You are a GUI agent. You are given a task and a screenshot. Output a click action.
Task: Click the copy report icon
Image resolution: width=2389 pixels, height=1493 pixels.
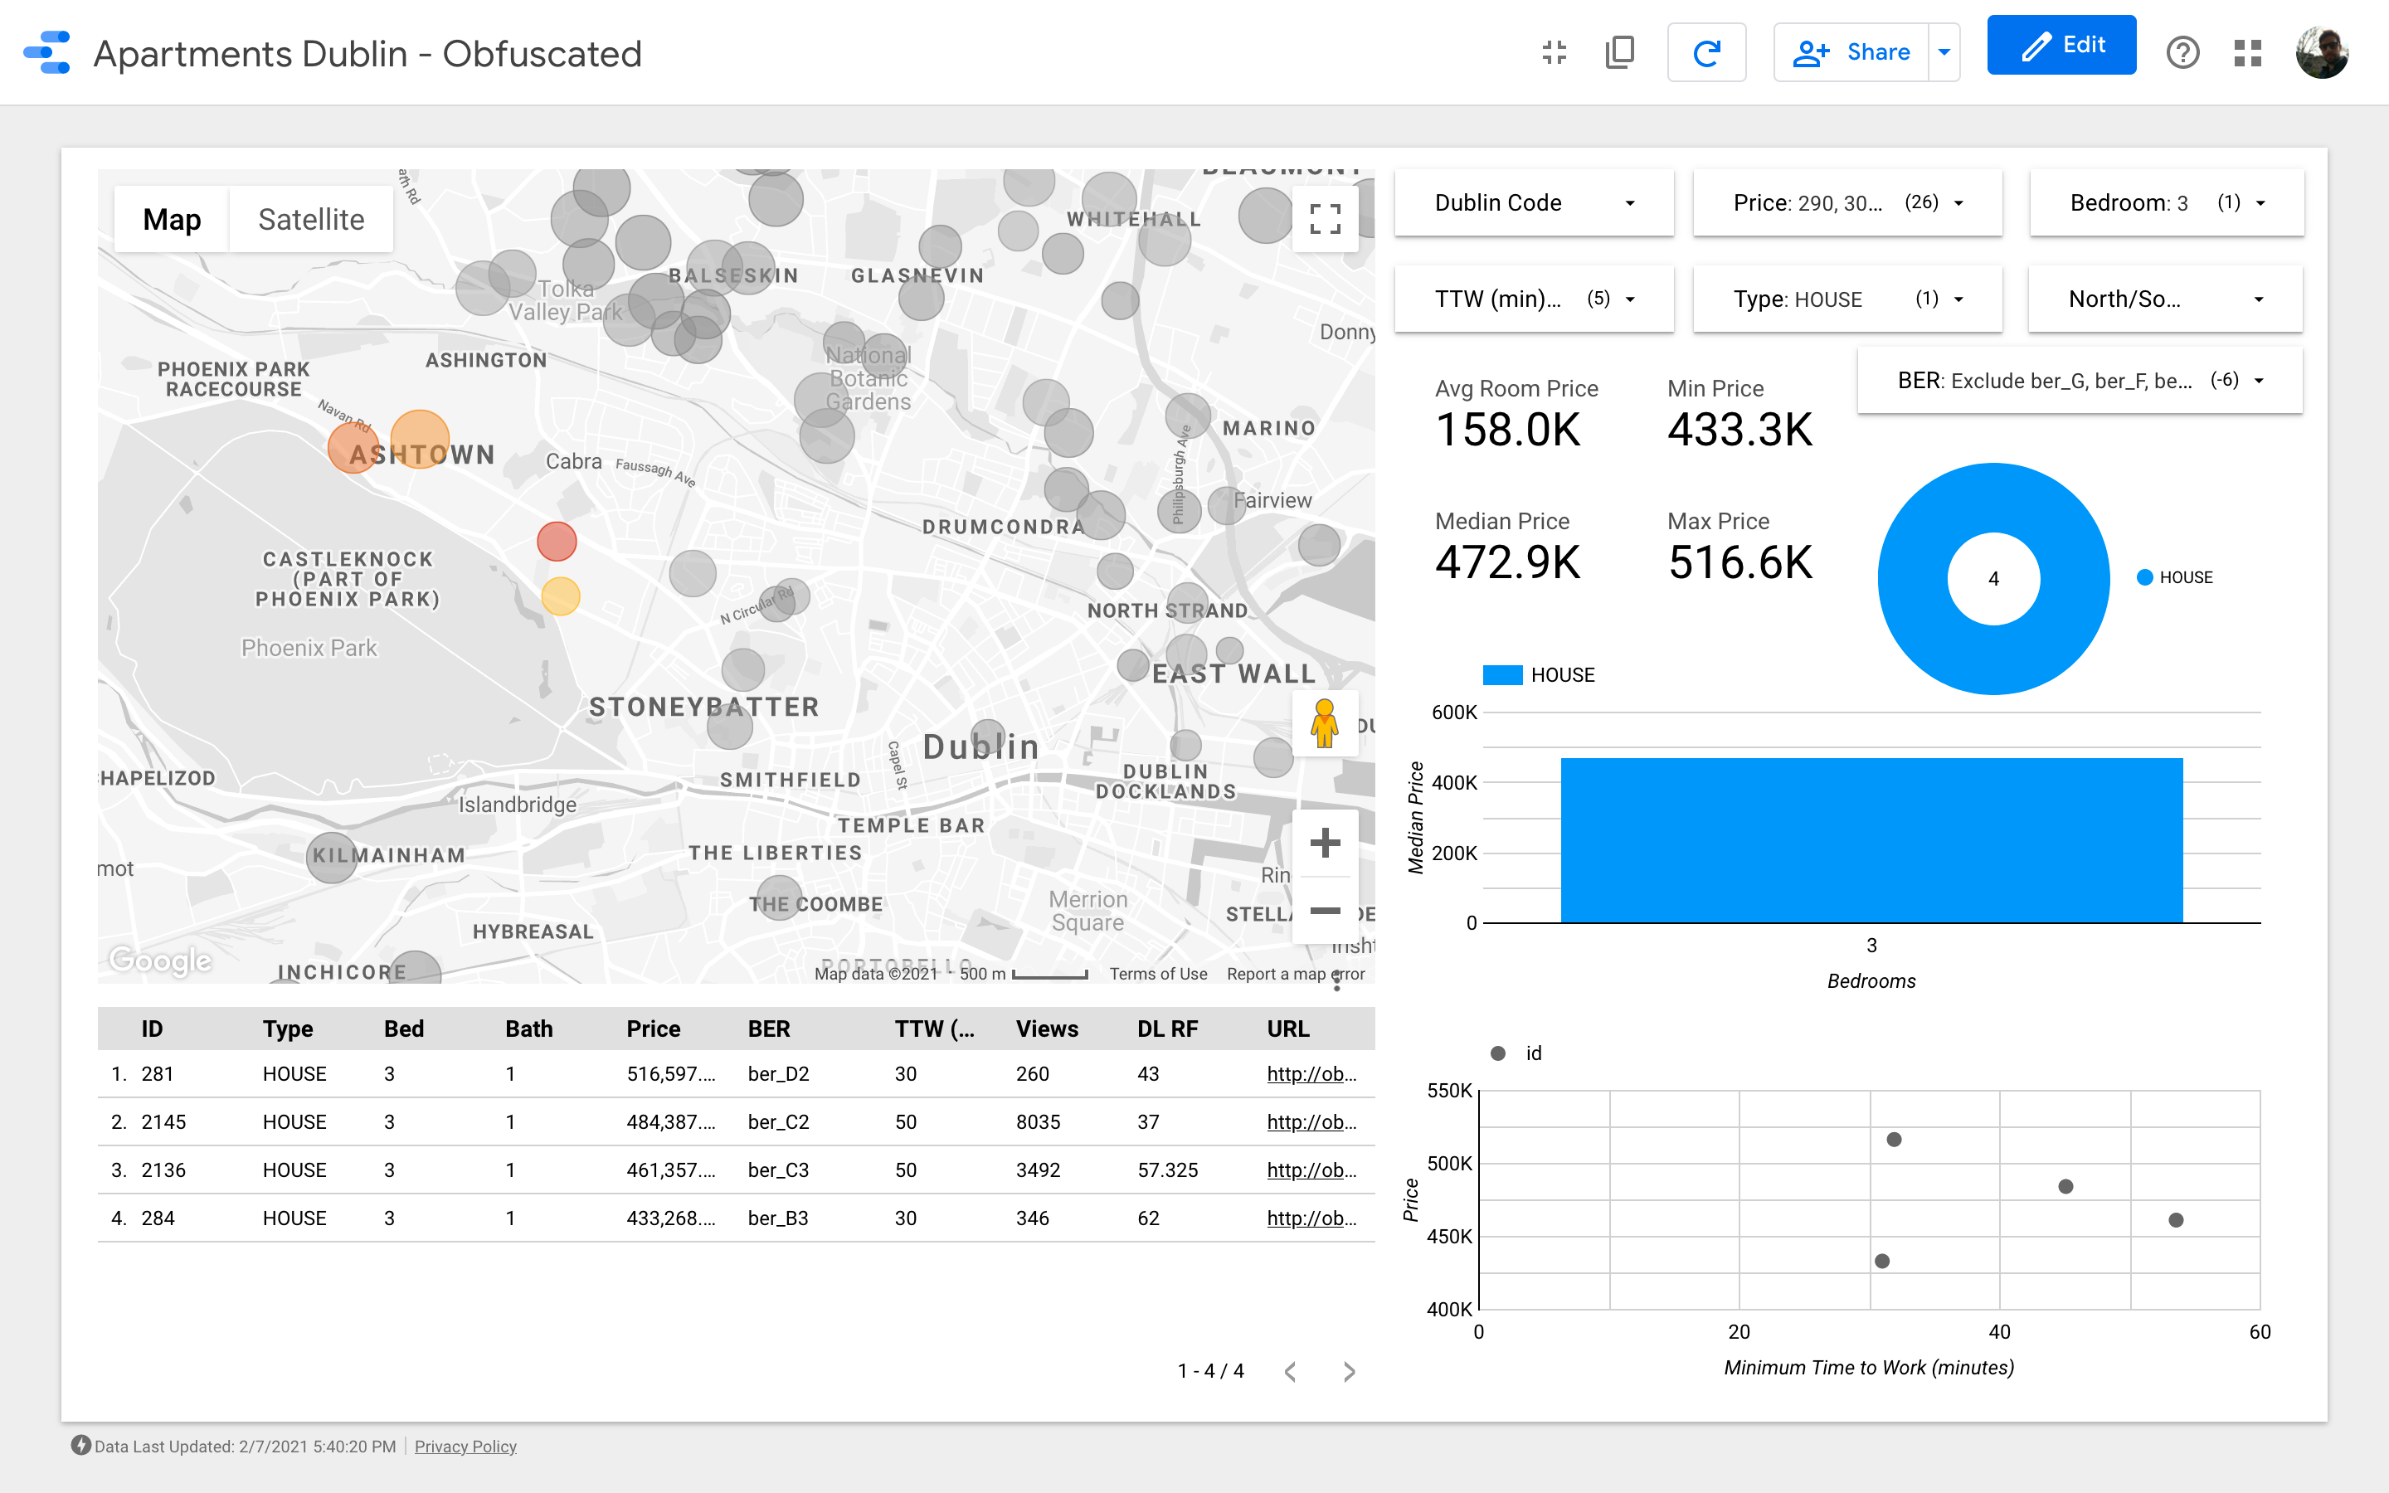coord(1620,52)
